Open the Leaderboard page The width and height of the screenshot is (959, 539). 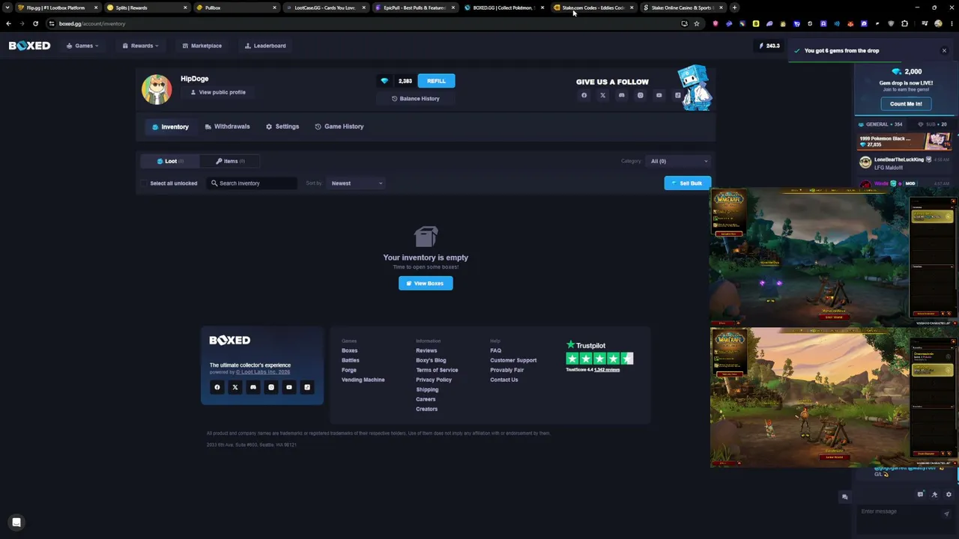pos(265,46)
